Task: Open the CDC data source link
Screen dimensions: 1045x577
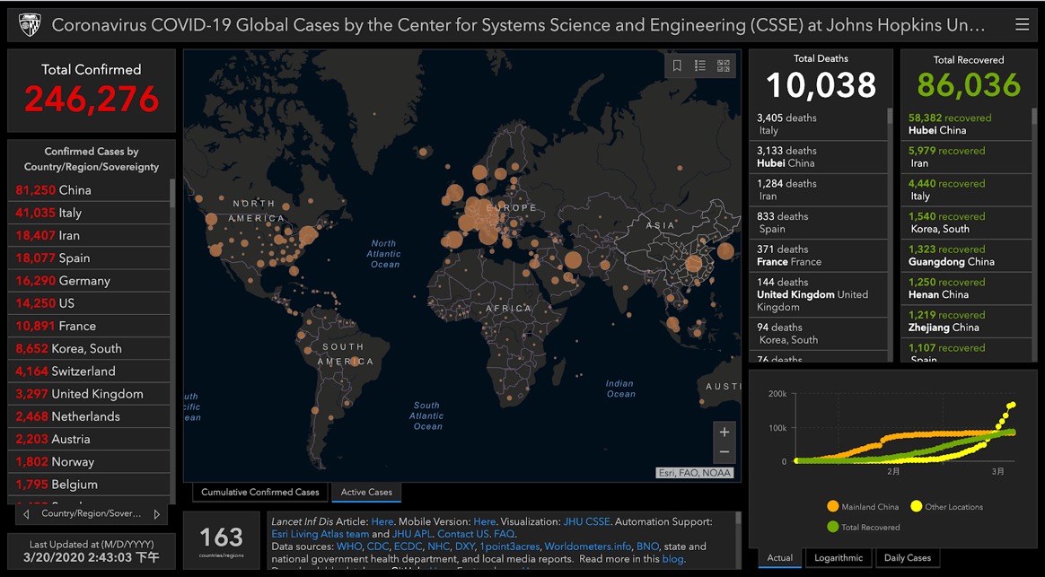Action: coord(377,546)
